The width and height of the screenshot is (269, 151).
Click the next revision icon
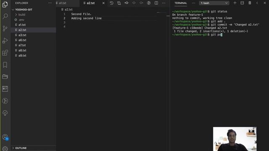[x=141, y=3]
